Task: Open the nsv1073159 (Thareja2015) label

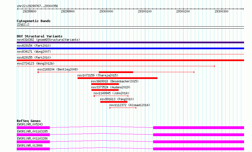Action: (x=98, y=75)
